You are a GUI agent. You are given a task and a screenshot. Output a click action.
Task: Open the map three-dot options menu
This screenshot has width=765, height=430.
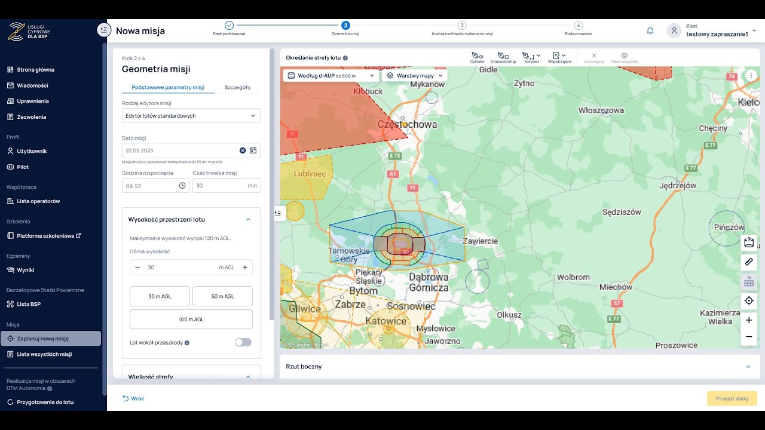751,76
